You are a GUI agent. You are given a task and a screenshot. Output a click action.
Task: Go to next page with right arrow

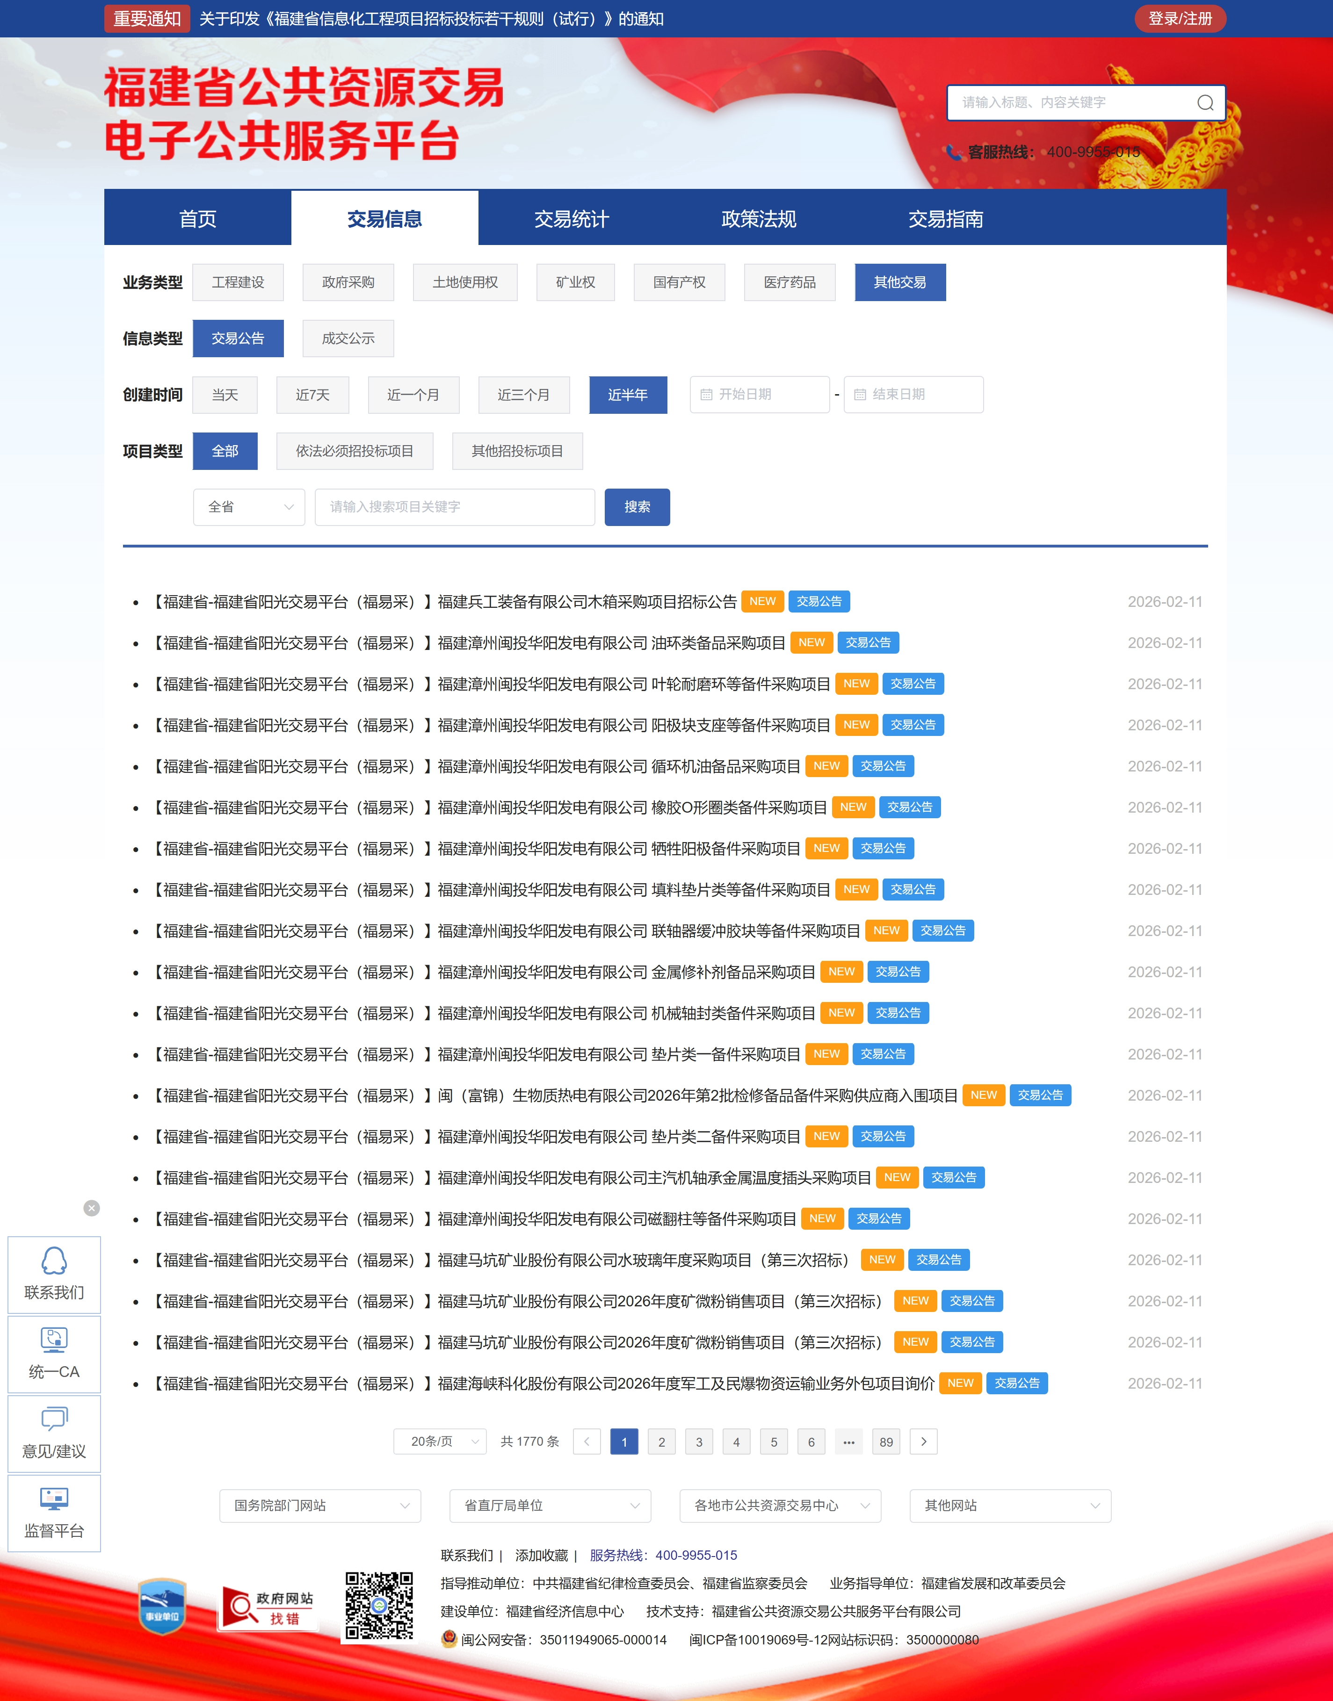coord(923,1441)
